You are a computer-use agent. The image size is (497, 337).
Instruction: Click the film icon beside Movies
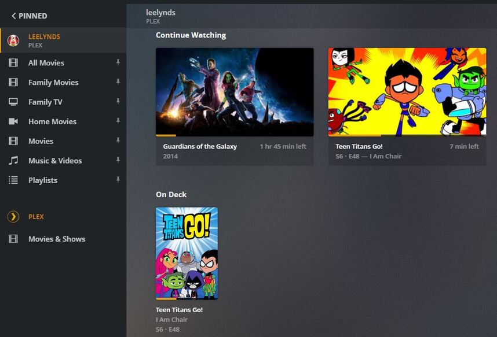[13, 141]
